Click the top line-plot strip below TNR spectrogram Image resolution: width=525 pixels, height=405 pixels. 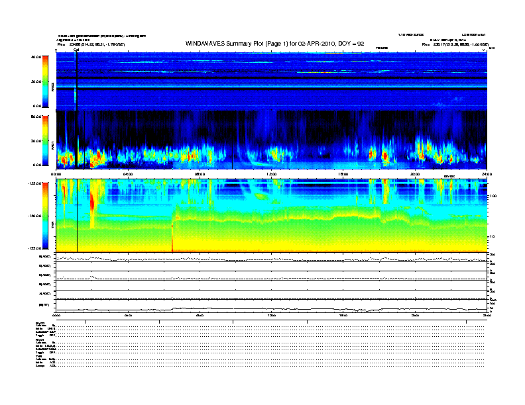[x=272, y=257]
